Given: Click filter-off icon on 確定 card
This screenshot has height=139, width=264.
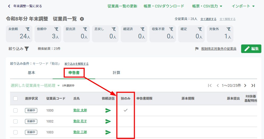Looking at the screenshot, I should click(x=200, y=29).
